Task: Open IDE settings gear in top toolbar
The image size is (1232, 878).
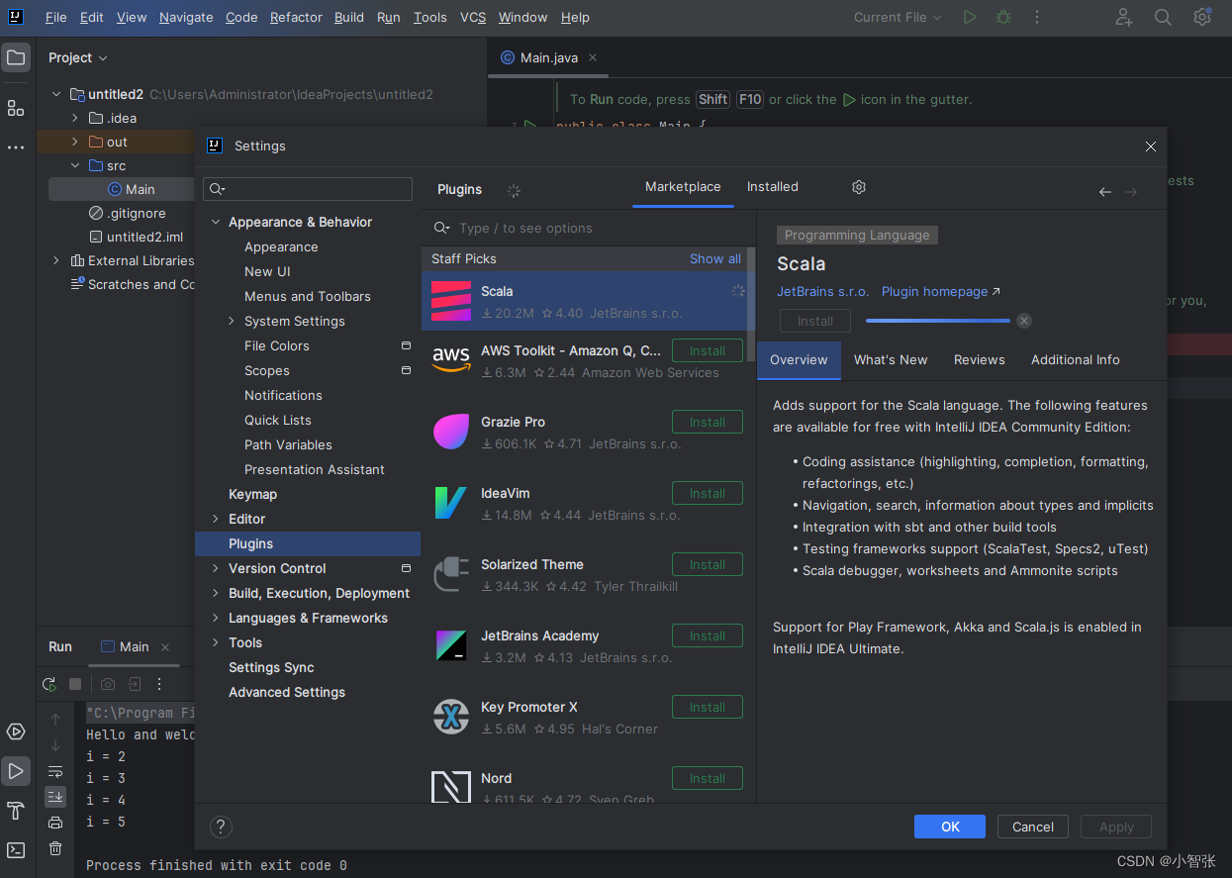Action: (1202, 17)
